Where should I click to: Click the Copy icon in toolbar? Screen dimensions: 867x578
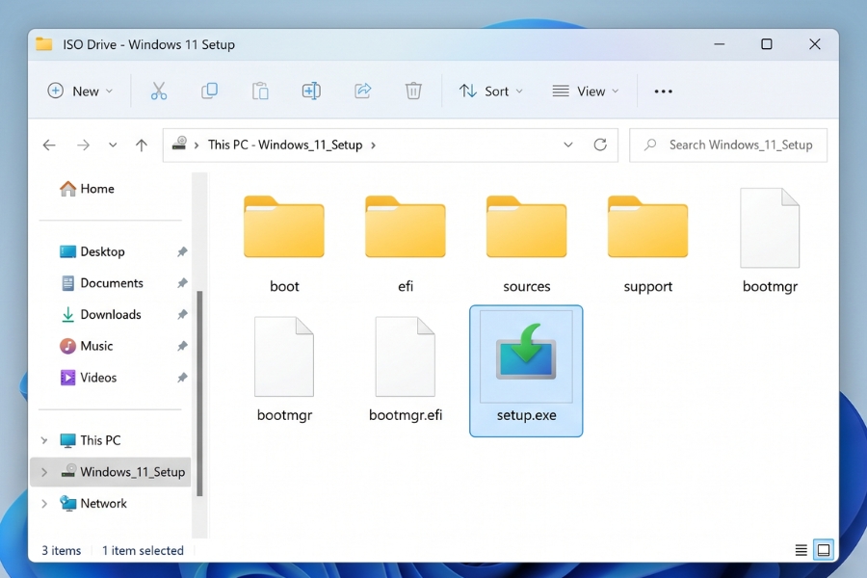click(x=210, y=91)
